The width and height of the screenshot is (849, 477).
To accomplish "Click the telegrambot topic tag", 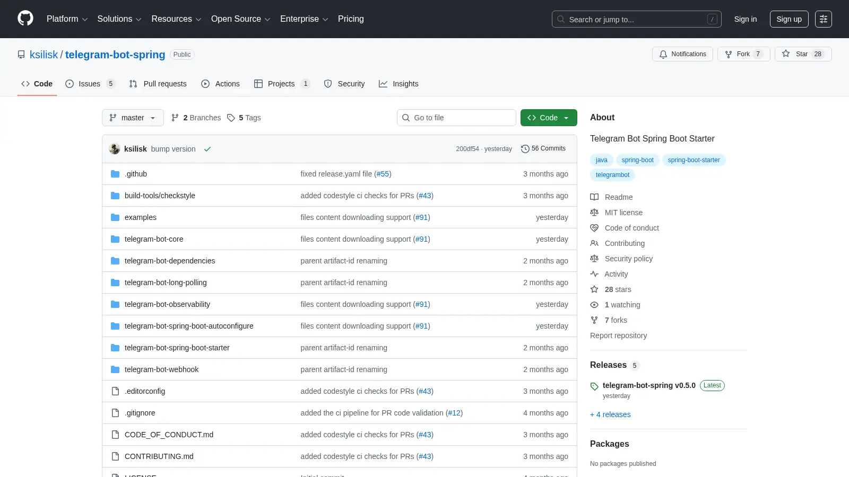I will [612, 175].
